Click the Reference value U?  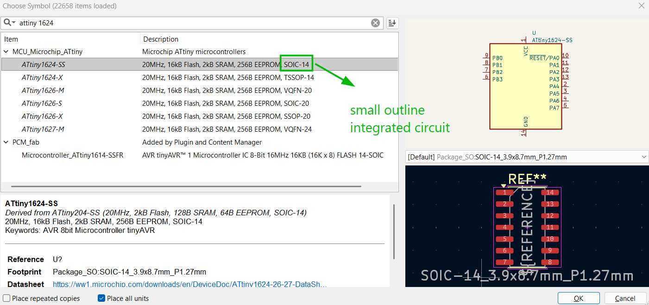click(x=57, y=259)
